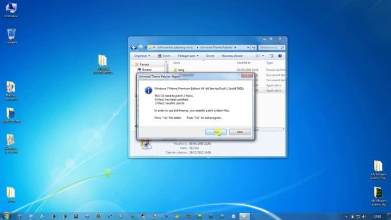Image resolution: width=391 pixels, height=220 pixels.
Task: Sort by the Type column header
Action: [x=269, y=63]
